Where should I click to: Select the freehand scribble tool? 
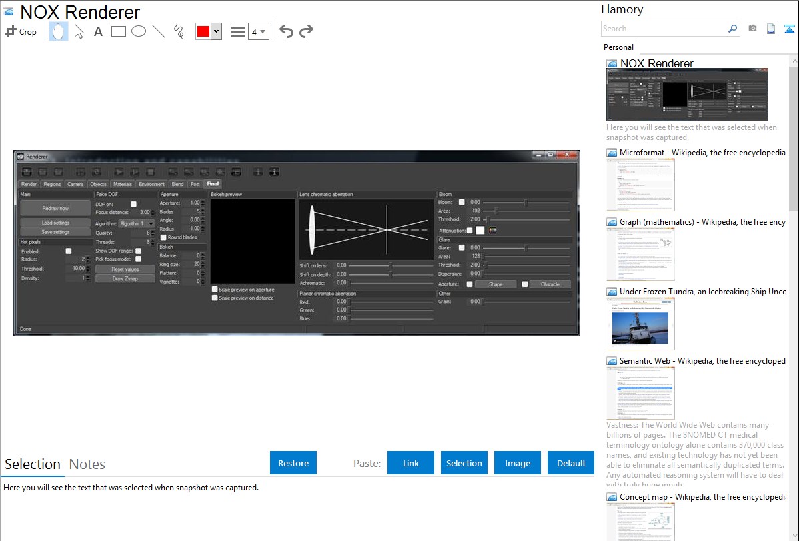tap(178, 31)
